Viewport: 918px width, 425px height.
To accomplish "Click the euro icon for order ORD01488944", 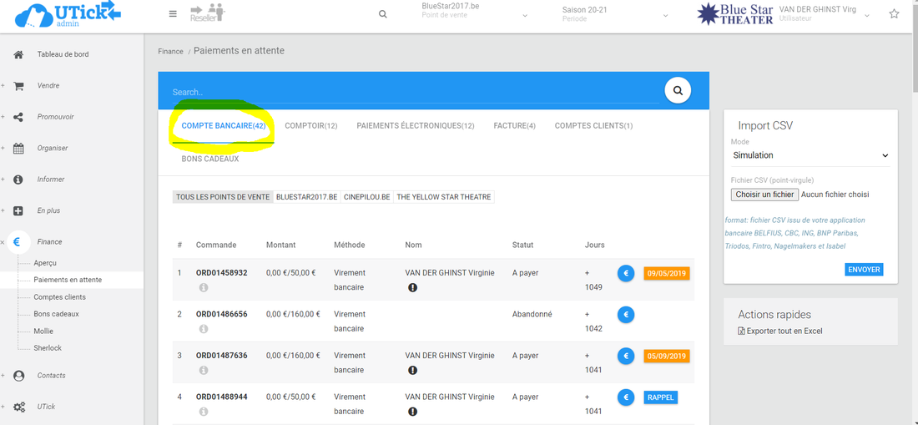I will tap(626, 397).
